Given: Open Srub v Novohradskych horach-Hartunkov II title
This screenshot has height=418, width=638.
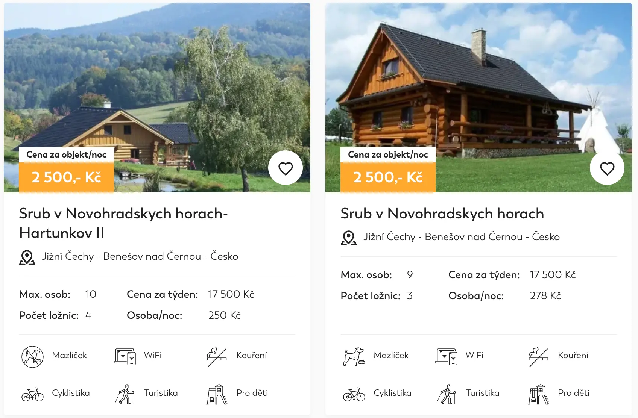Looking at the screenshot, I should [123, 223].
